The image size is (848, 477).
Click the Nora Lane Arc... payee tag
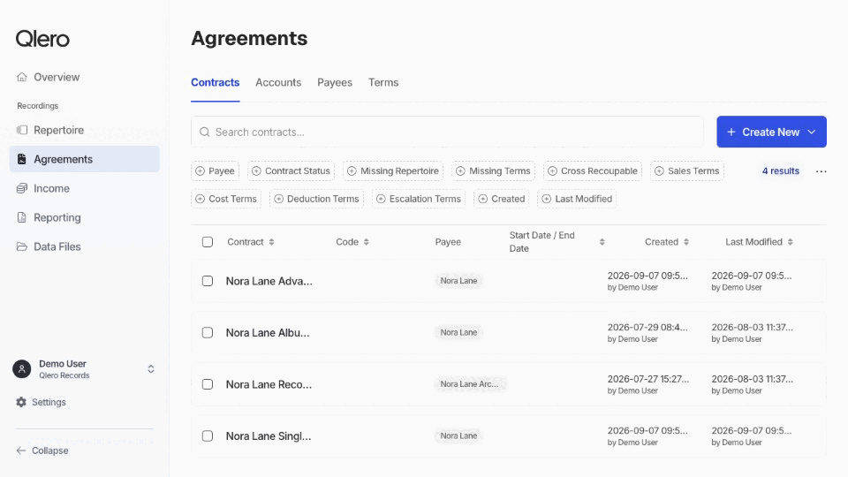click(469, 384)
